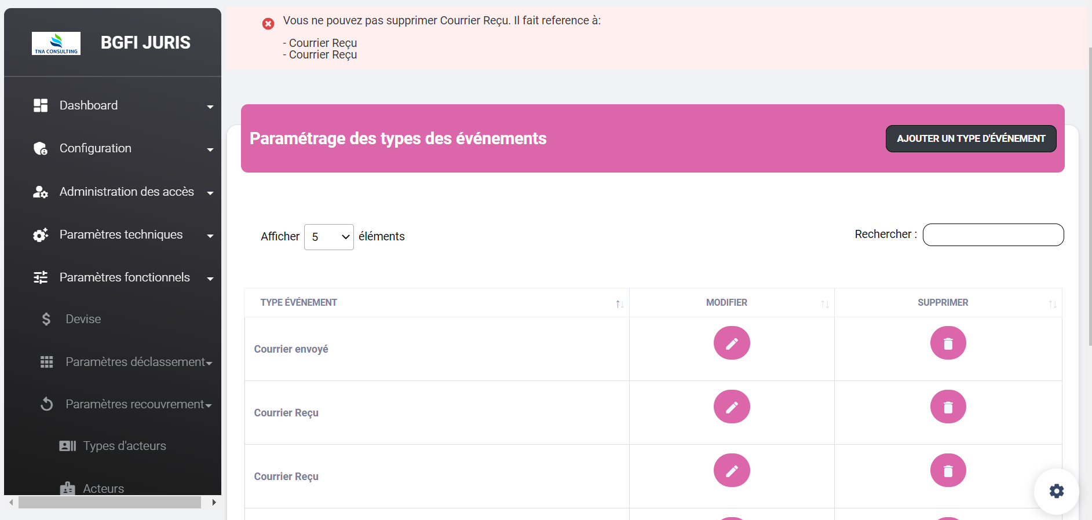
Task: Click the TNA Consulting logo
Action: click(x=56, y=43)
